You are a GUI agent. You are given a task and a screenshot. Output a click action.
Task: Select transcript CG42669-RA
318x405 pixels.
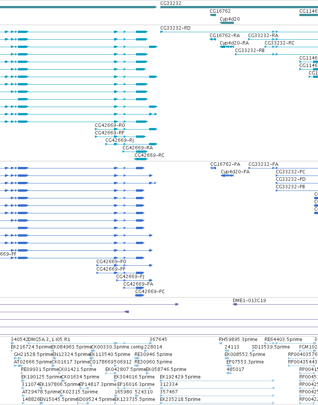pos(135,152)
